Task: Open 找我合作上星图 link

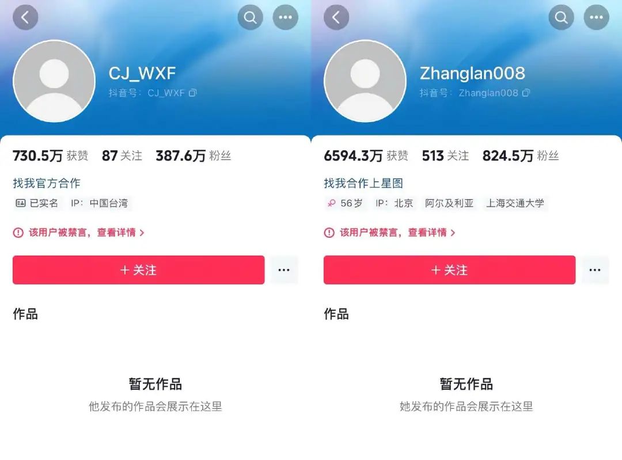Action: [363, 183]
